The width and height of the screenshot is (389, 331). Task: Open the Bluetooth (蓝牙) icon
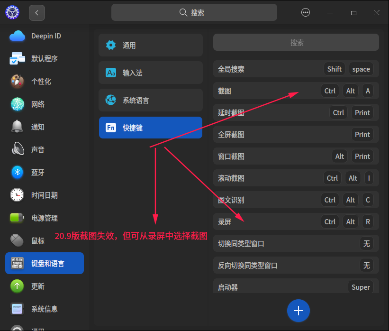17,172
